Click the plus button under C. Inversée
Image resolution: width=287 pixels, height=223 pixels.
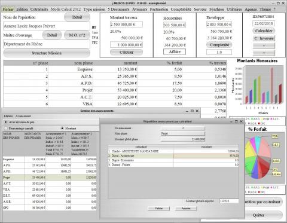click(x=264, y=53)
